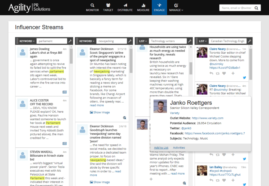Open the MONITOR section

(x=92, y=7)
